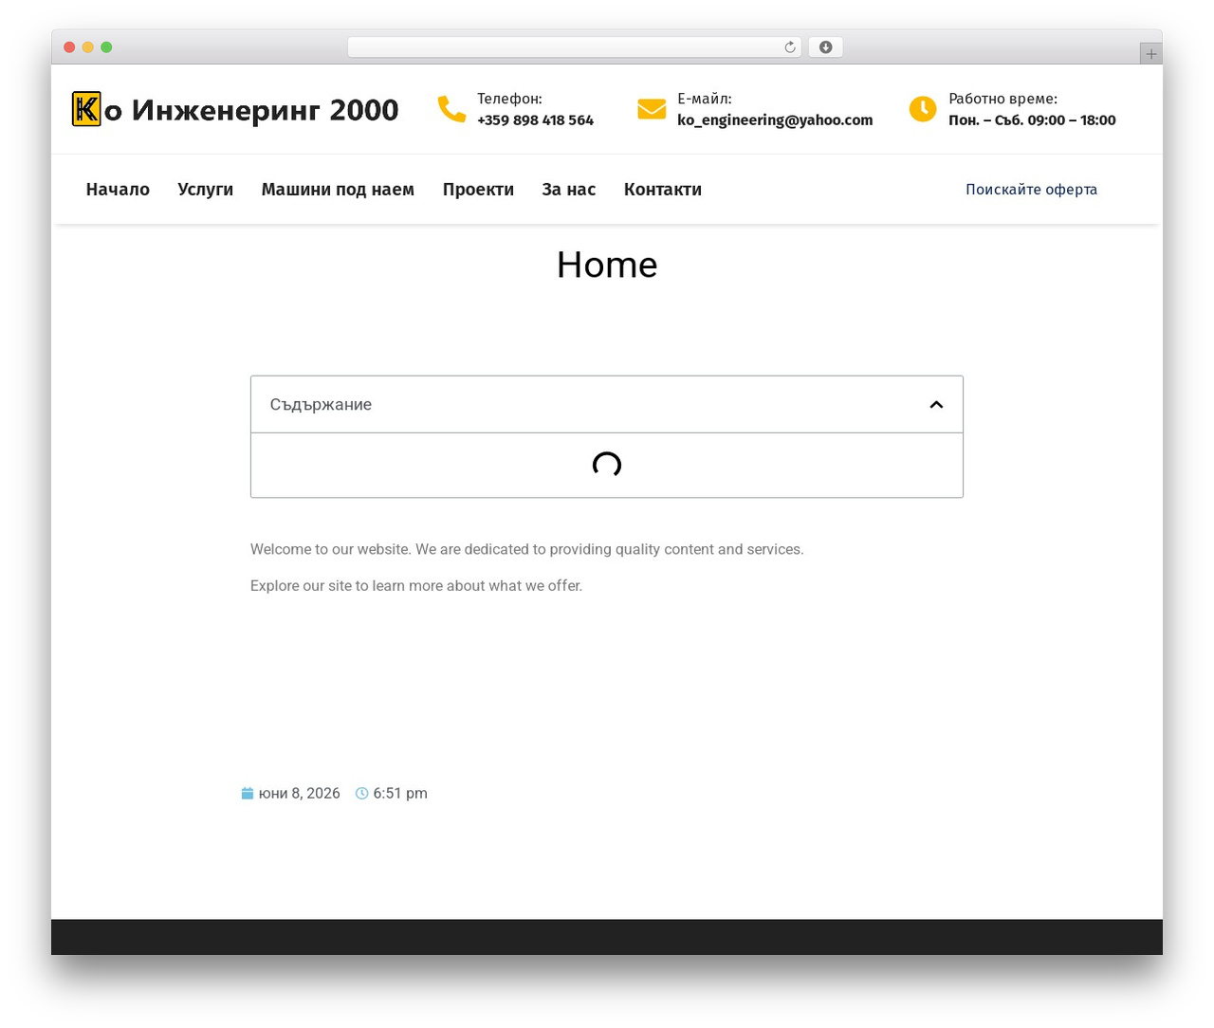This screenshot has width=1214, height=1028.
Task: Click the yellow window minimize button
Action: [87, 47]
